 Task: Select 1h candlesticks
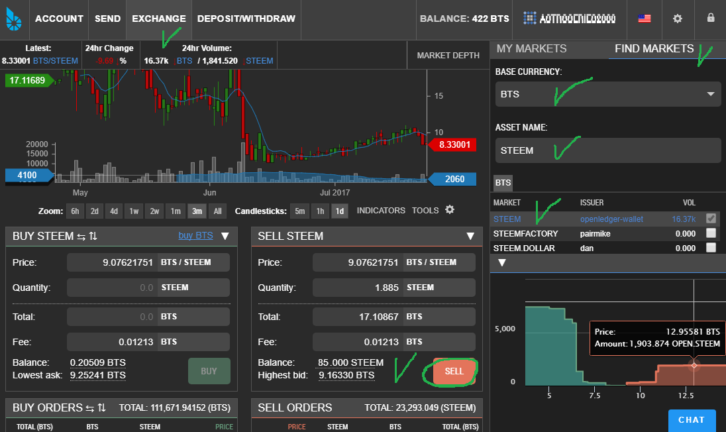click(320, 211)
